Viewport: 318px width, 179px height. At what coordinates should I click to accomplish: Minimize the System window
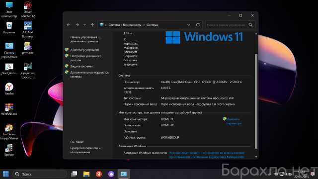[x=229, y=15]
